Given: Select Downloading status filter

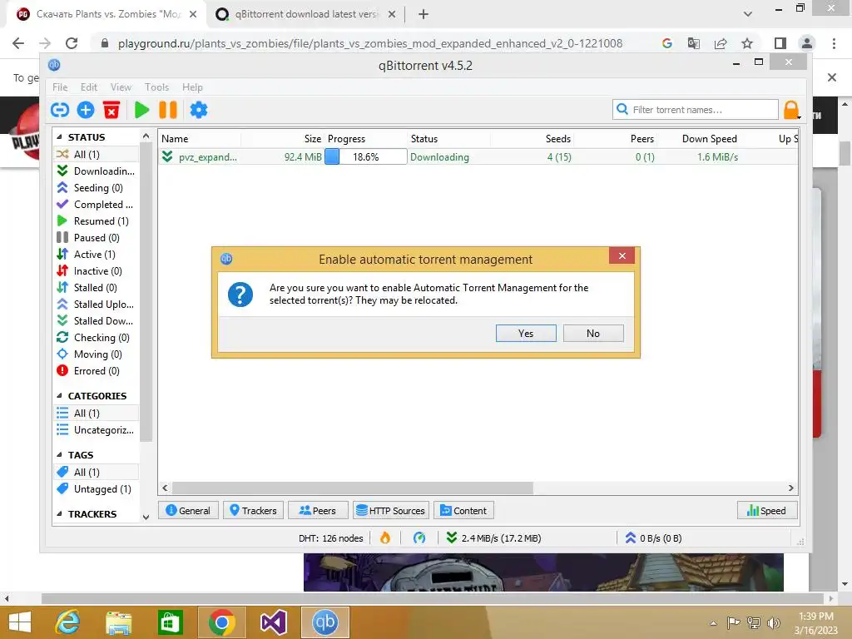Looking at the screenshot, I should [96, 171].
